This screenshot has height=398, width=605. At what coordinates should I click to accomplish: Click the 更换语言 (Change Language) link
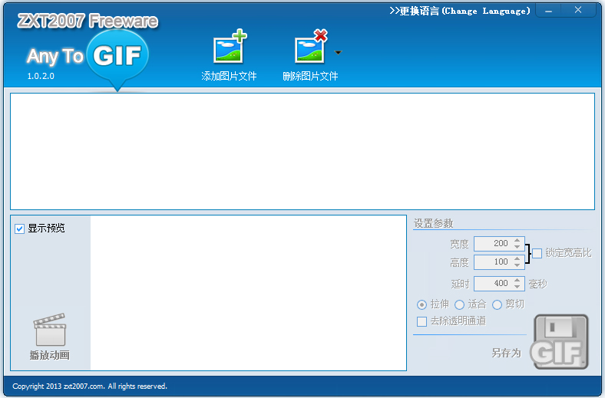(x=460, y=11)
